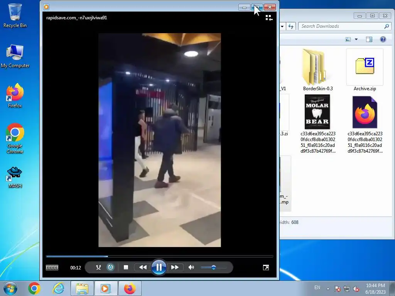Image resolution: width=395 pixels, height=296 pixels.
Task: Toggle repeat mode in Media Player
Action: (x=110, y=267)
